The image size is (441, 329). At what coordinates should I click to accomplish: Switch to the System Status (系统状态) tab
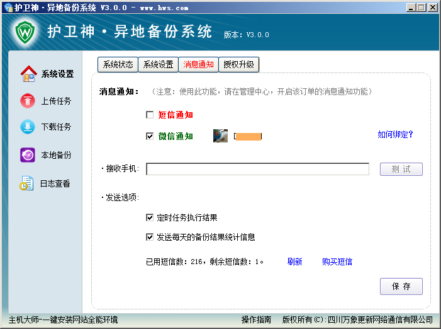118,64
